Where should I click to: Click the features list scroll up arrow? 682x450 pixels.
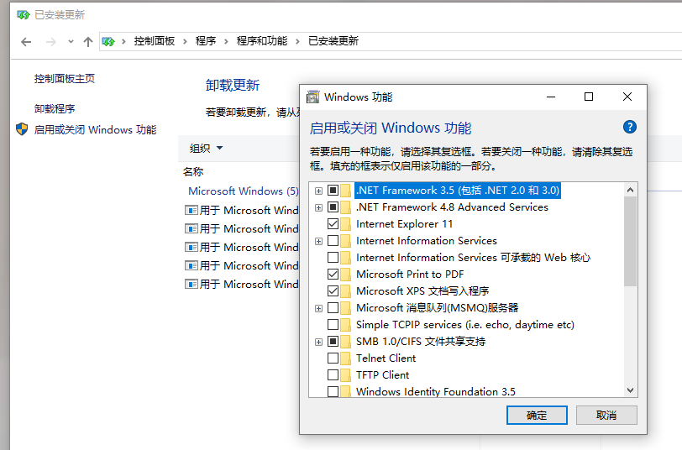point(630,190)
